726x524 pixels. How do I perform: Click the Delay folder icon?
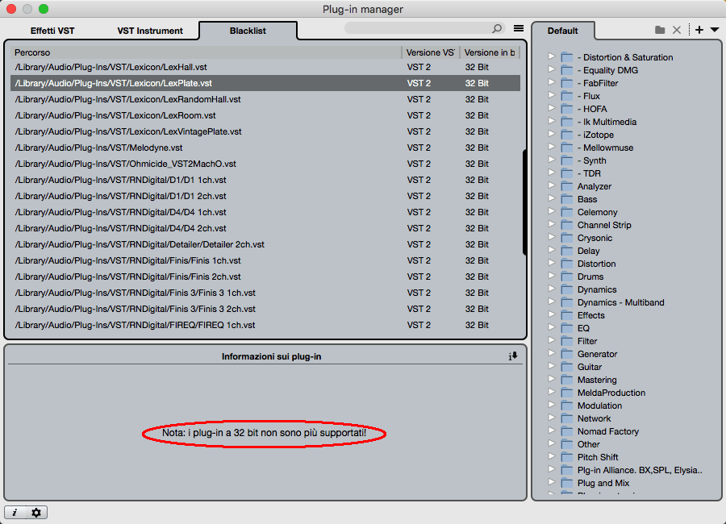[567, 251]
